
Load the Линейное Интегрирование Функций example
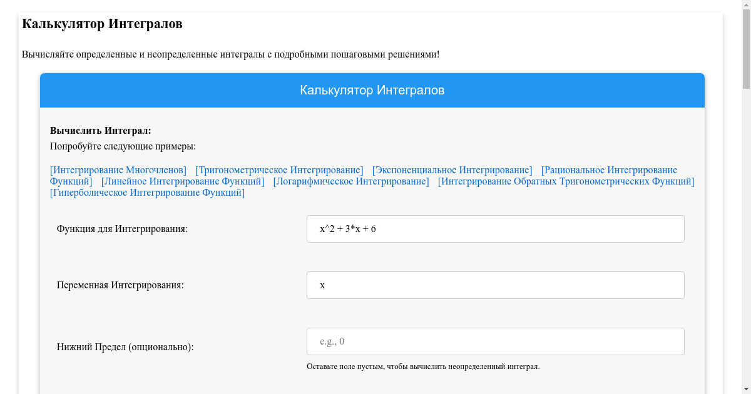[x=183, y=181]
